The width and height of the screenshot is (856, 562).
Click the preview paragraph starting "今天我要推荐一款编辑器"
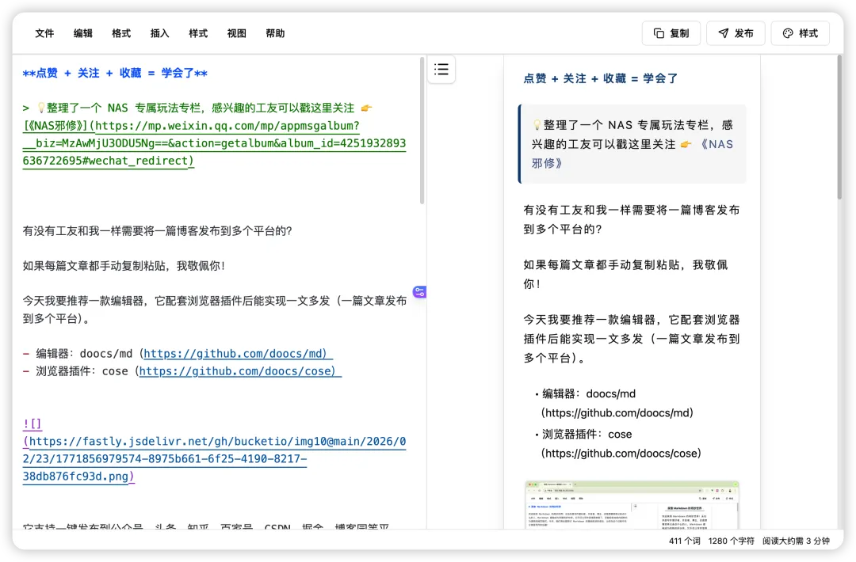pyautogui.click(x=632, y=339)
